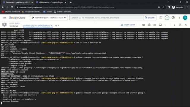Click the Cloud Shell resize handle
This screenshot has height=107, width=190.
coord(96,22)
